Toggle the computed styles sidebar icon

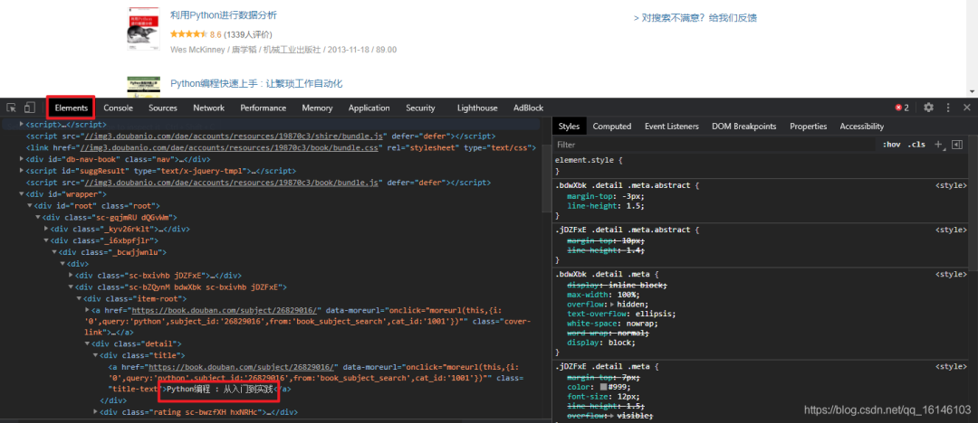957,145
